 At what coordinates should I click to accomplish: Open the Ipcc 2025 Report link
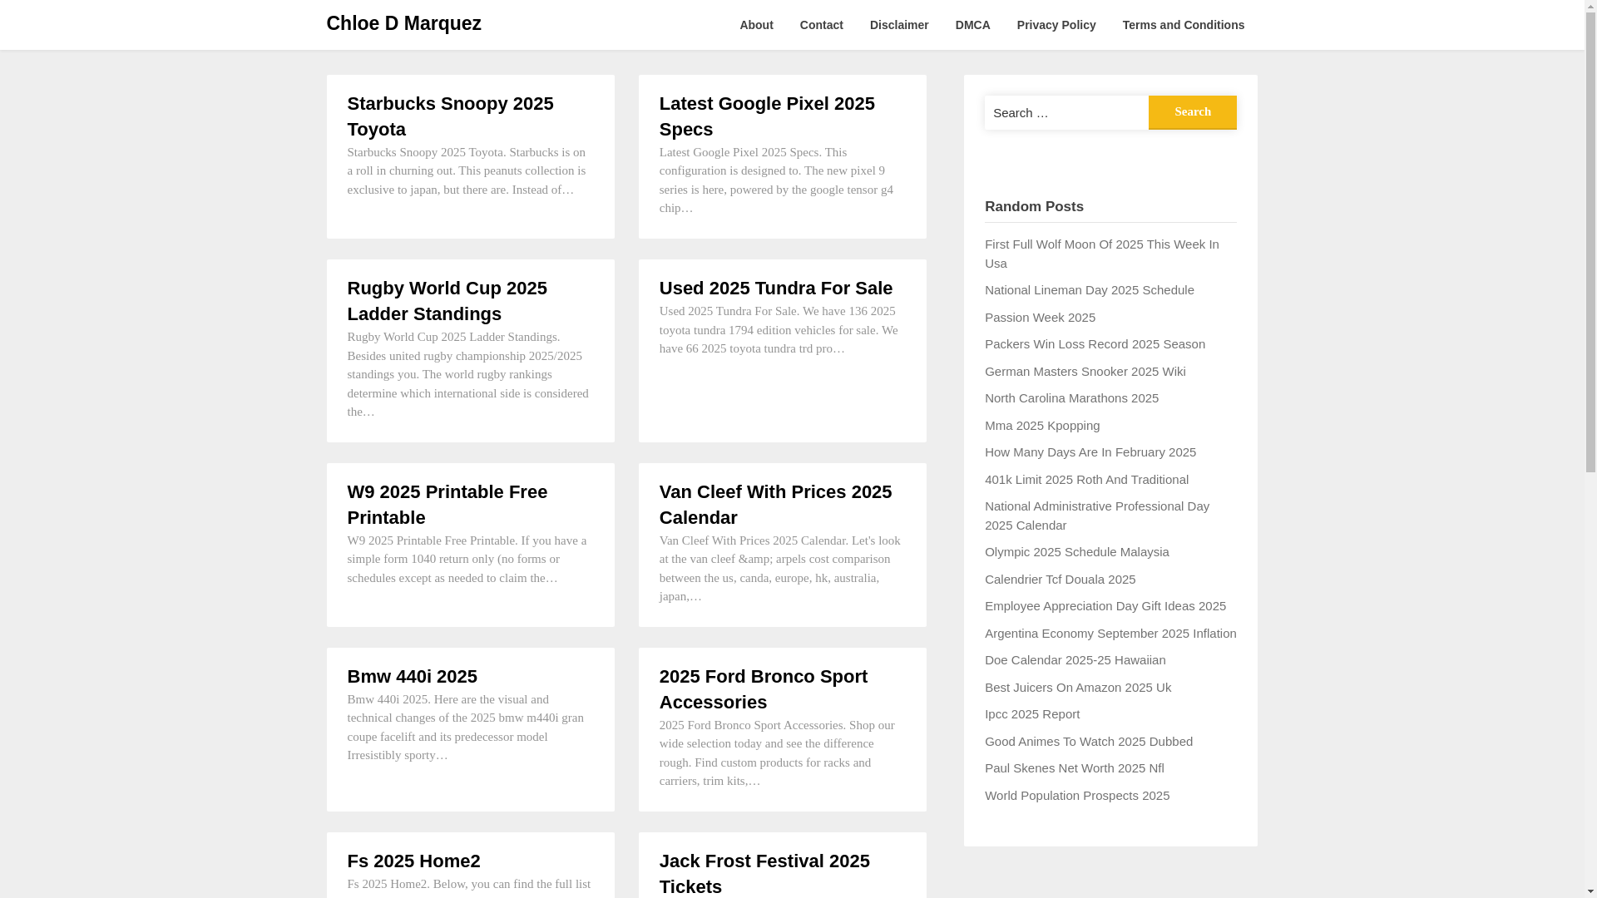(x=1032, y=714)
